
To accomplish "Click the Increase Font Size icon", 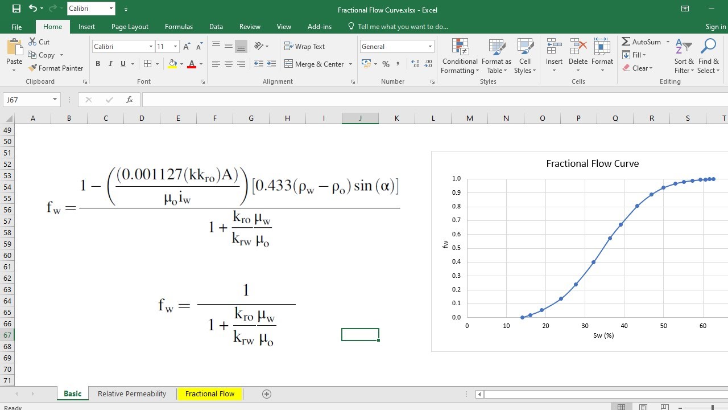I will click(x=187, y=47).
